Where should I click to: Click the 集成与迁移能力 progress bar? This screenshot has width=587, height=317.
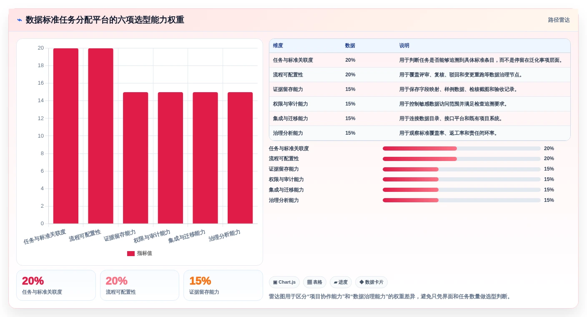tap(462, 190)
